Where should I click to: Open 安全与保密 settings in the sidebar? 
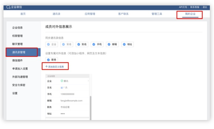pos(18,85)
